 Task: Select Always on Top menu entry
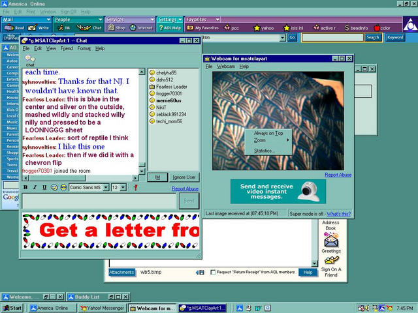click(268, 133)
